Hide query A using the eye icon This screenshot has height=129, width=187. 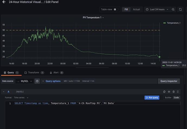[169, 92]
